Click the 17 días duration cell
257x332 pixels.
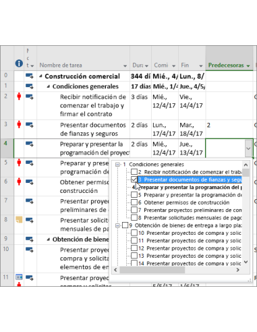pos(140,86)
